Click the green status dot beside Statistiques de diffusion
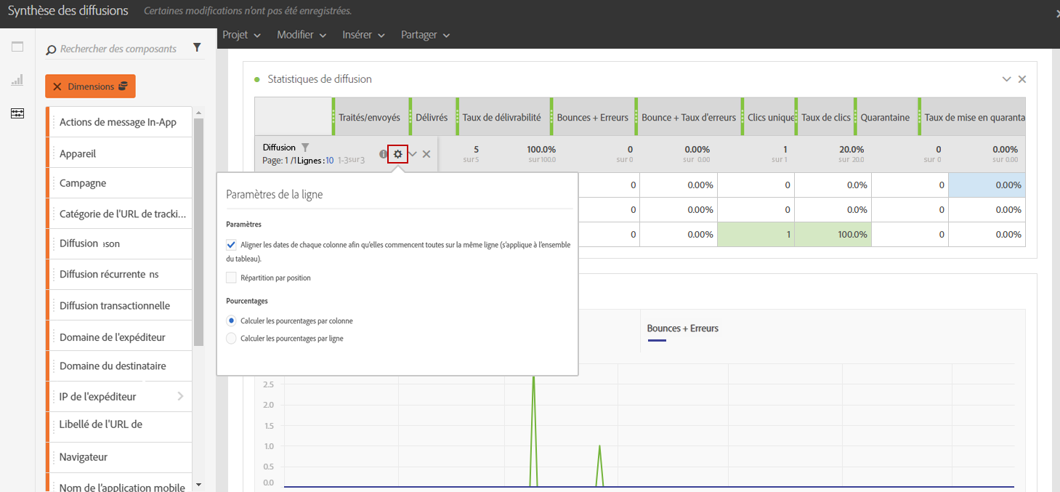1060x492 pixels. [x=257, y=79]
